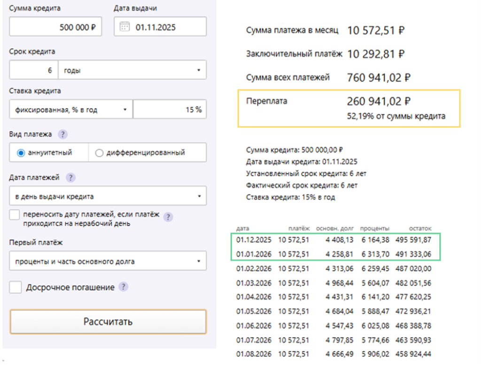This screenshot has height=368, width=481.
Task: Click the 15 % interest rate field
Action: point(170,109)
